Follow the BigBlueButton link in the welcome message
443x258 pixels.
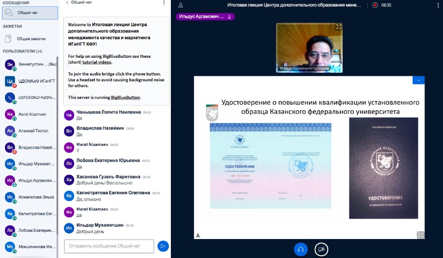(x=126, y=97)
